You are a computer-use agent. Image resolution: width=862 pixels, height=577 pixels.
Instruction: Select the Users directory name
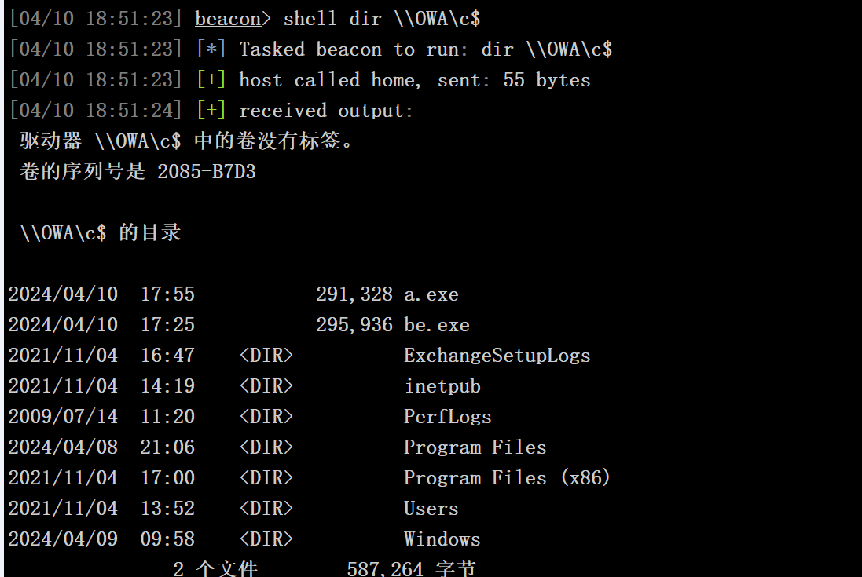point(431,509)
